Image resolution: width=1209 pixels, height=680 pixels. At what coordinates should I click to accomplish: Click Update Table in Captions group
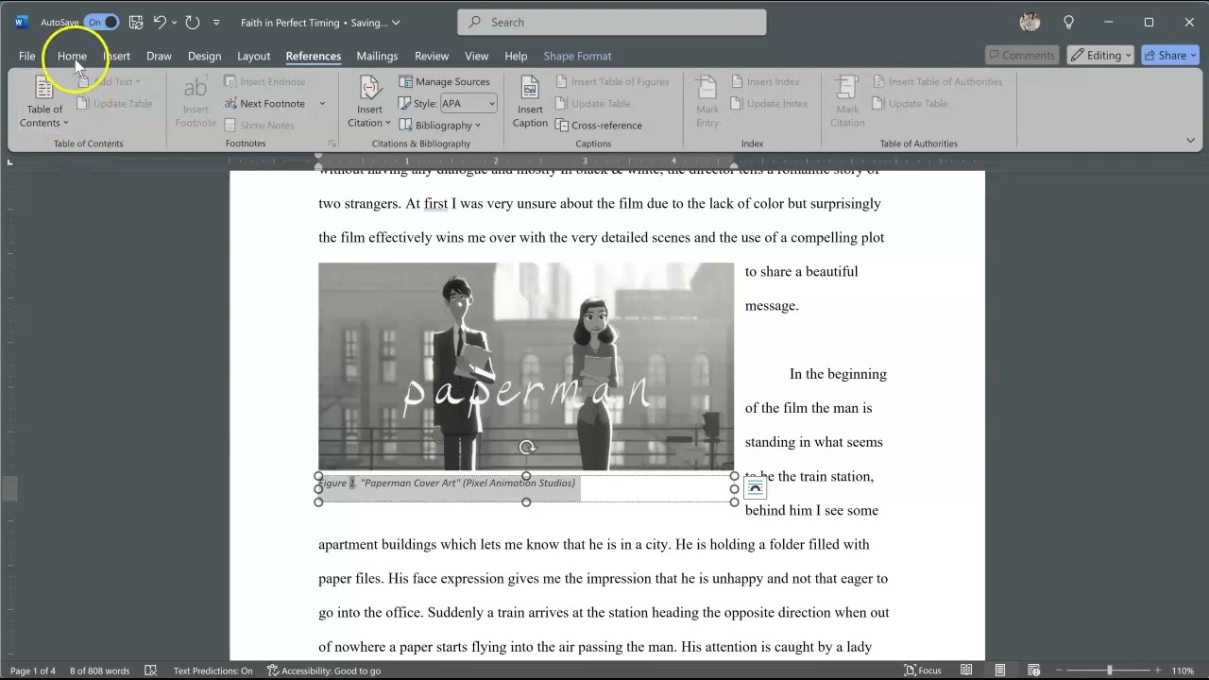(592, 103)
